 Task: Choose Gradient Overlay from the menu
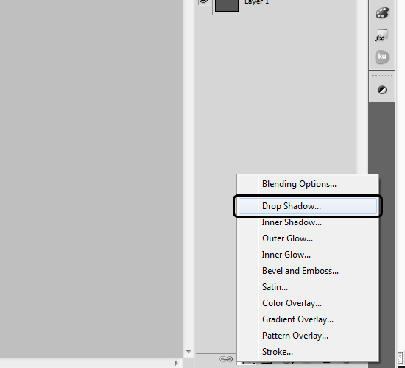click(x=308, y=319)
